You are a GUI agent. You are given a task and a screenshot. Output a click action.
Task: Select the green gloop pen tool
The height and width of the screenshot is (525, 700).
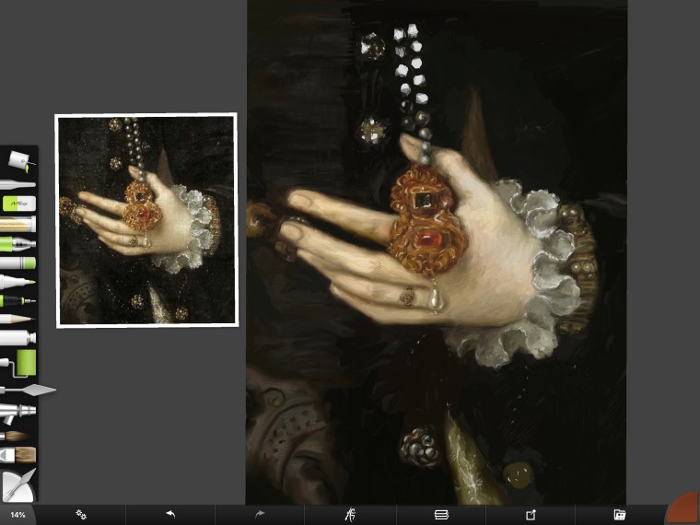click(x=17, y=244)
